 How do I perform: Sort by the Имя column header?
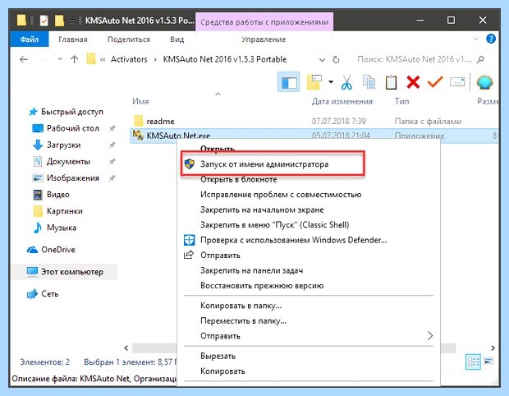pos(140,101)
